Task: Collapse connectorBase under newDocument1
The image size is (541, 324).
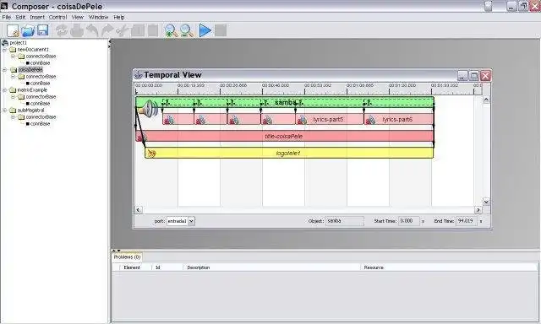Action: click(x=14, y=57)
